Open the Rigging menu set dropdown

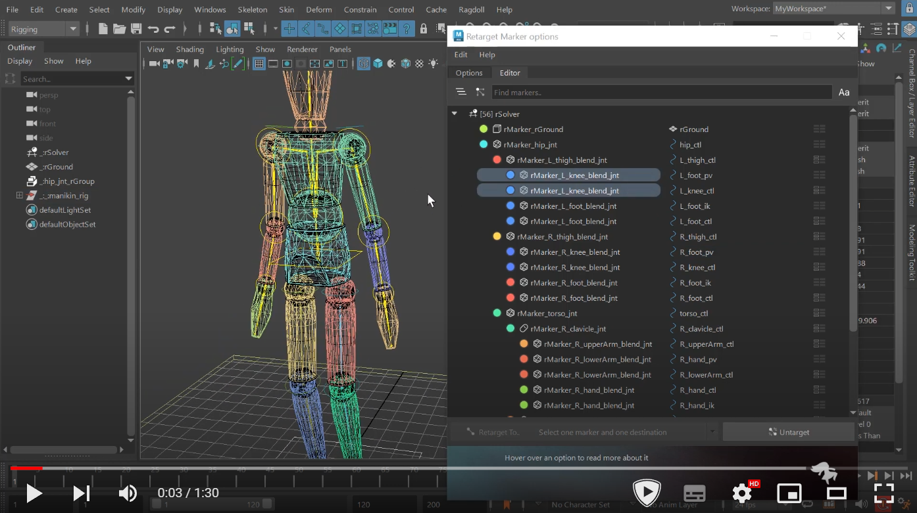[73, 29]
